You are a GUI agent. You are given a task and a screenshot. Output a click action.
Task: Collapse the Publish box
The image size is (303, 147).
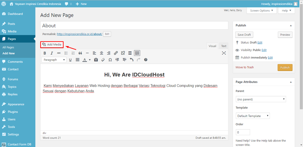coord(291,25)
